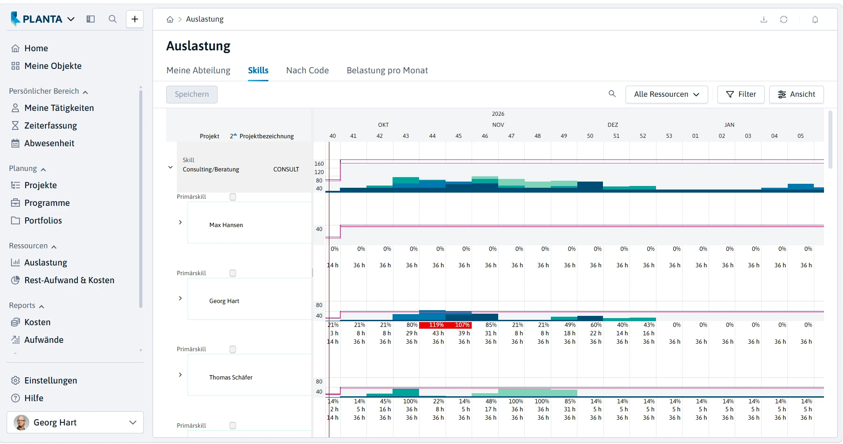Image resolution: width=843 pixels, height=444 pixels.
Task: Switch to Meine Abteilung tab
Action: pyautogui.click(x=198, y=70)
